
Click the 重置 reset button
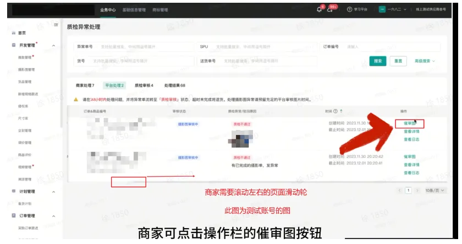398,61
